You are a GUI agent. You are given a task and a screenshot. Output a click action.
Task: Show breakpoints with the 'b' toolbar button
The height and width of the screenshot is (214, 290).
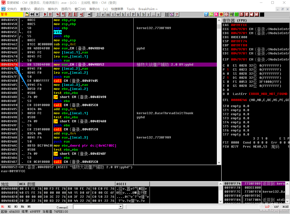click(x=143, y=14)
